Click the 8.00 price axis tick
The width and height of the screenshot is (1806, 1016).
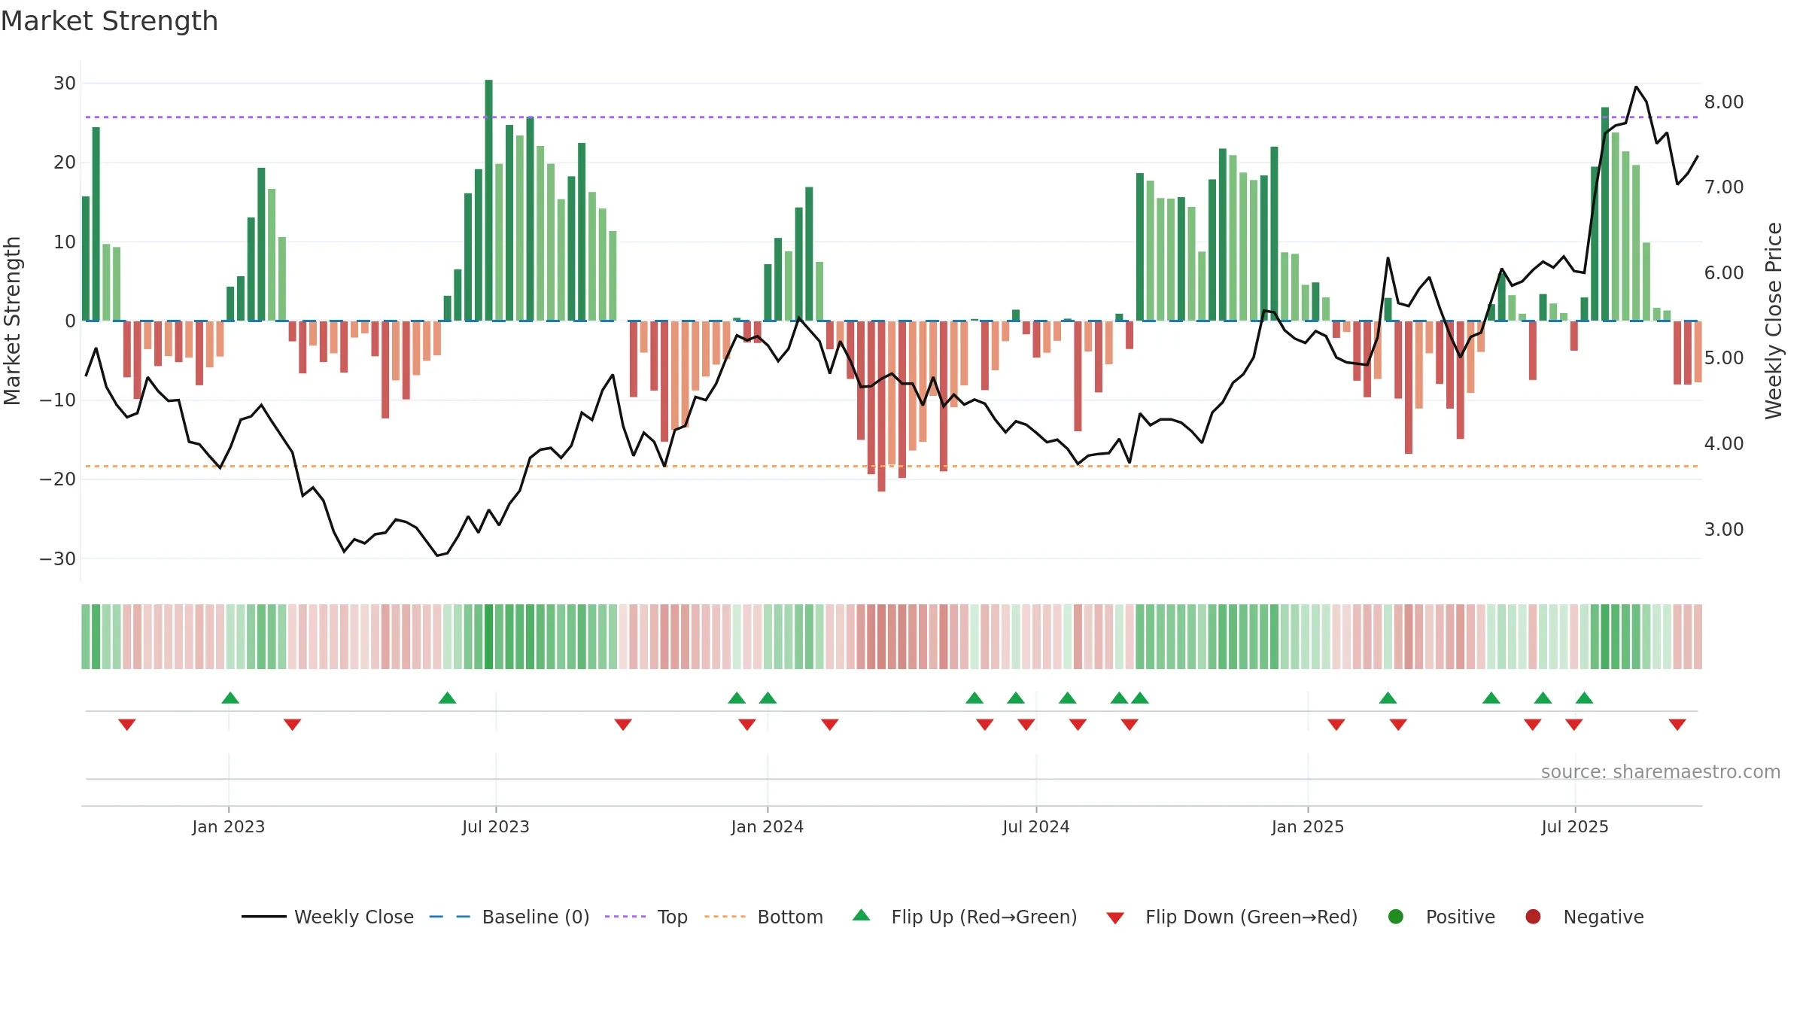(x=1724, y=102)
